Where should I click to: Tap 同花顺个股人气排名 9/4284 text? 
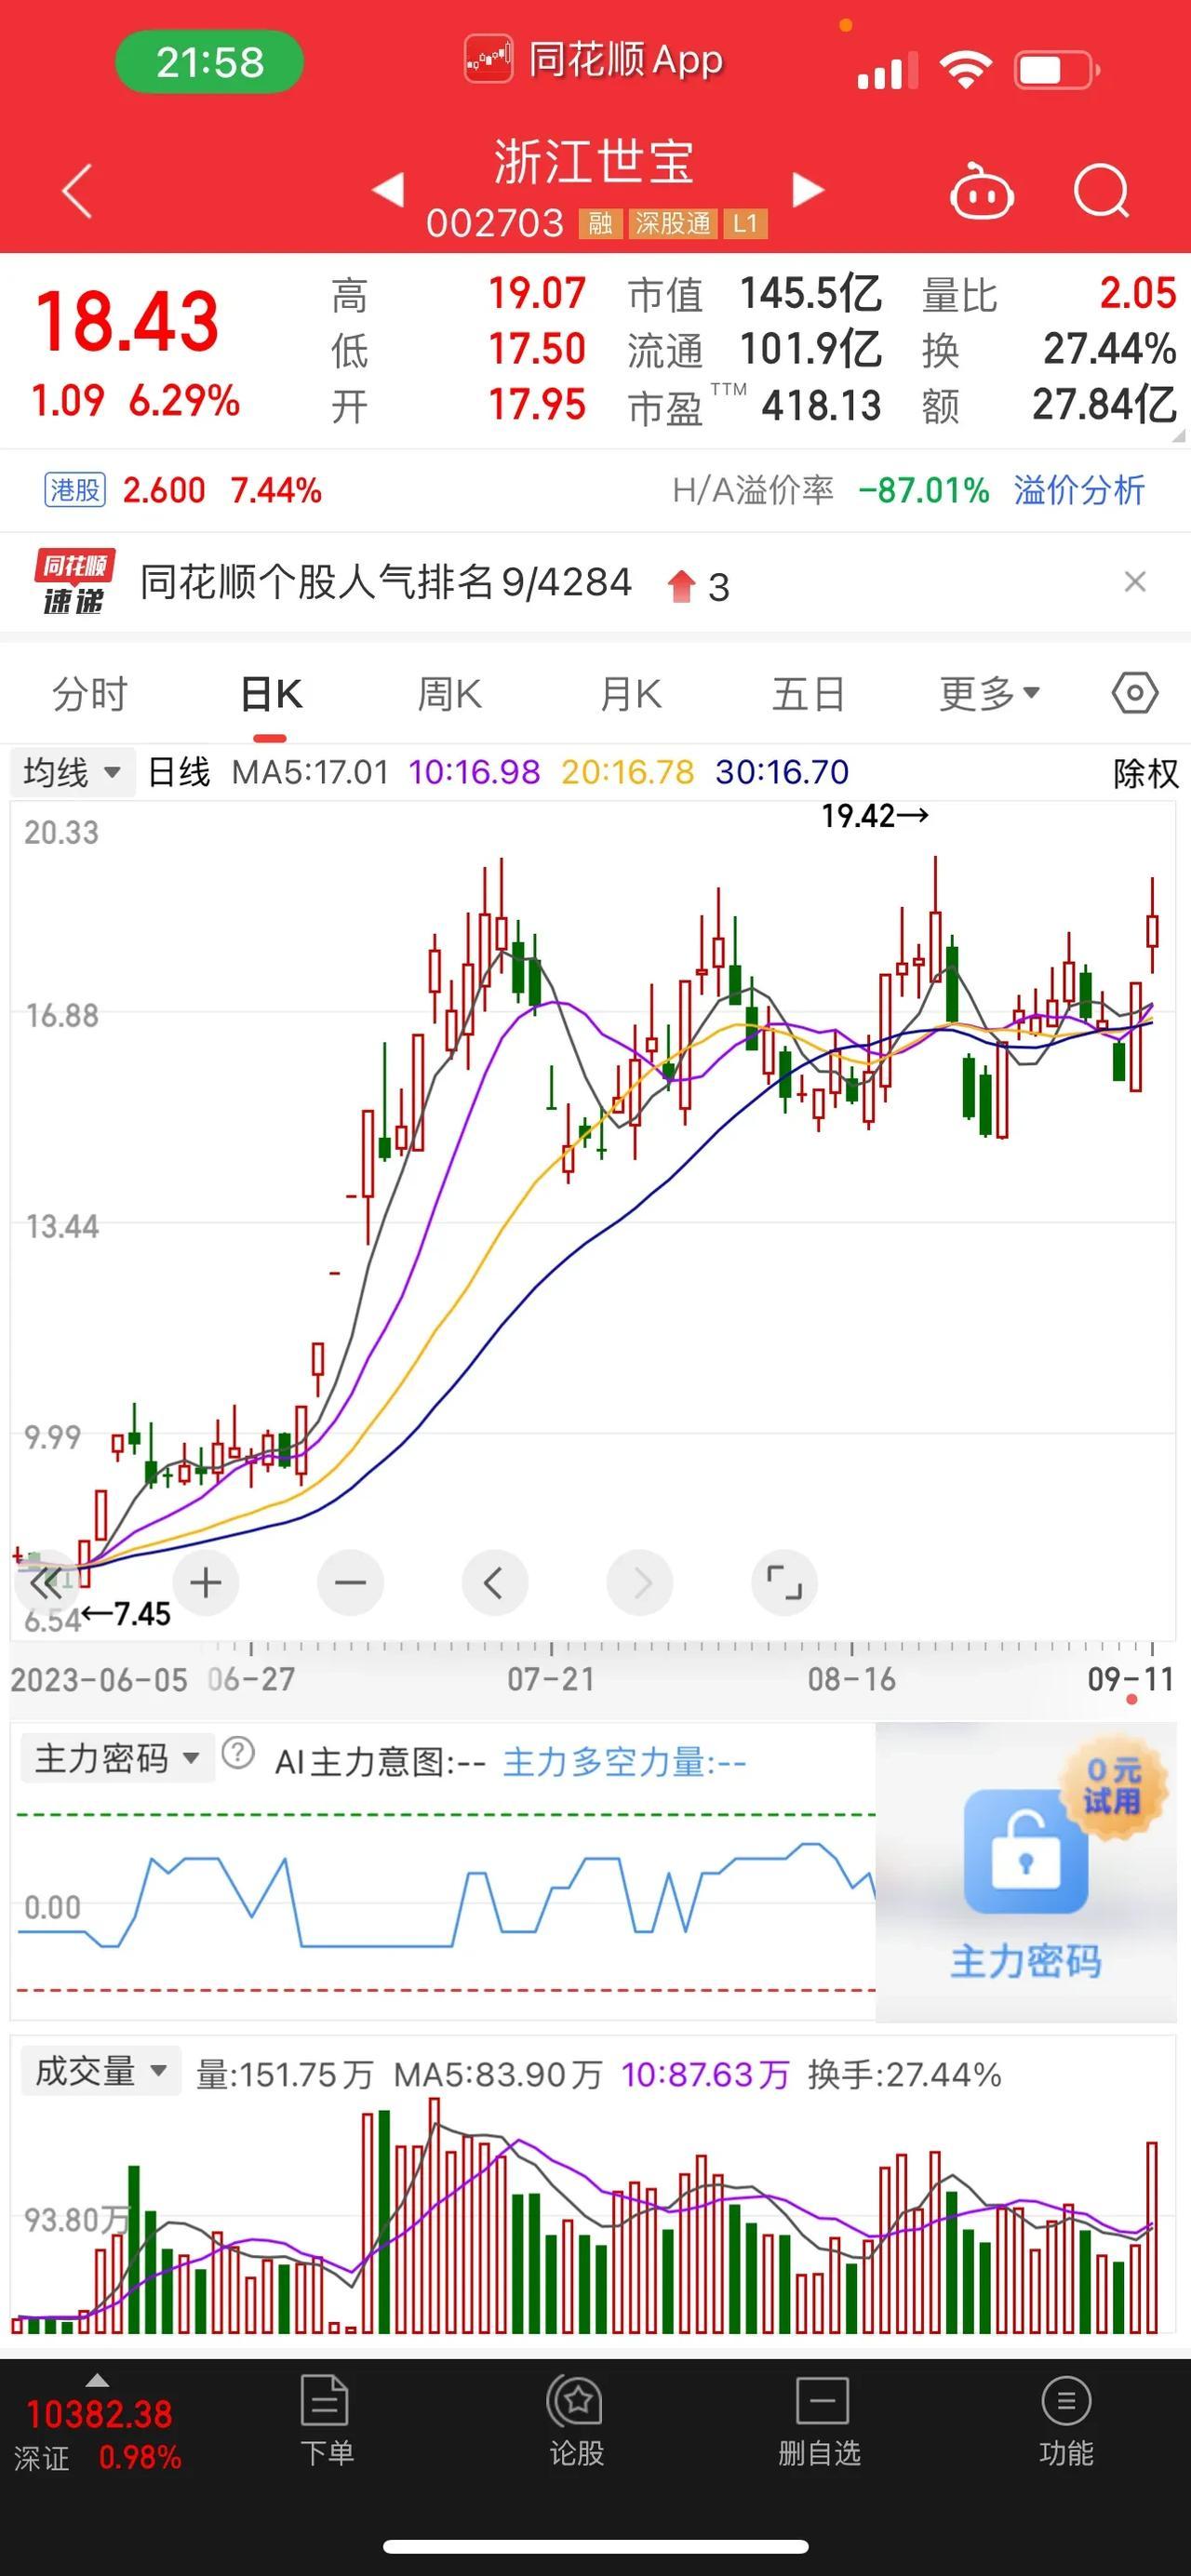pos(386,582)
